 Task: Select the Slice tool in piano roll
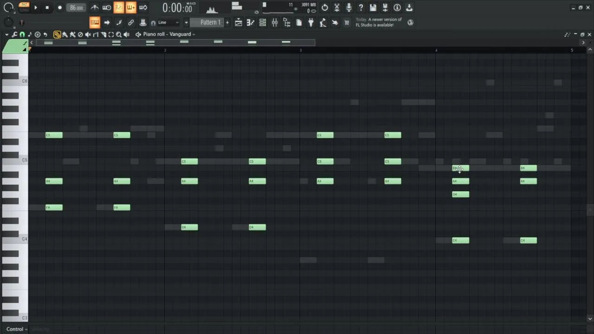103,34
